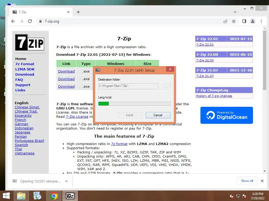269x201 pixels.
Task: Switch language to Vietnamese
Action: click(24, 153)
